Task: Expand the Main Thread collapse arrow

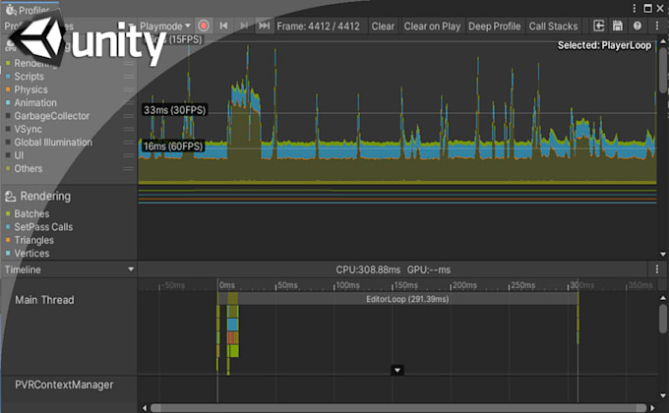Action: 397,370
